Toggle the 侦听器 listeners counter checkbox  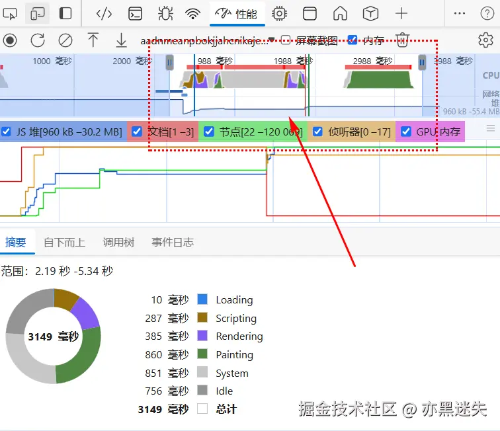coord(317,132)
